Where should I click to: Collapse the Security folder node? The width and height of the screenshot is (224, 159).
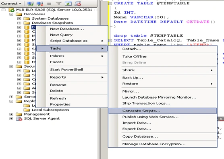[11, 66]
